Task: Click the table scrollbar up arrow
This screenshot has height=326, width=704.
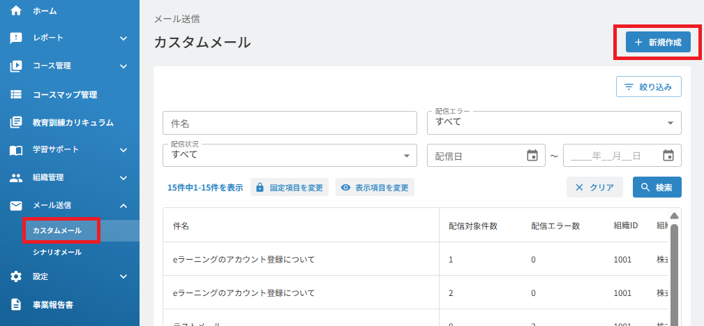Action: (675, 216)
